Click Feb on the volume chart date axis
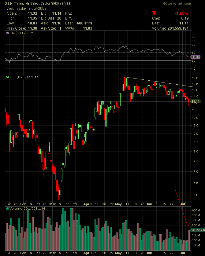 point(23,253)
